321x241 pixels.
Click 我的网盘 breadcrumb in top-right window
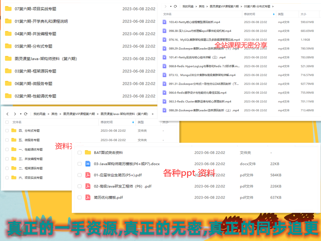click(188, 6)
